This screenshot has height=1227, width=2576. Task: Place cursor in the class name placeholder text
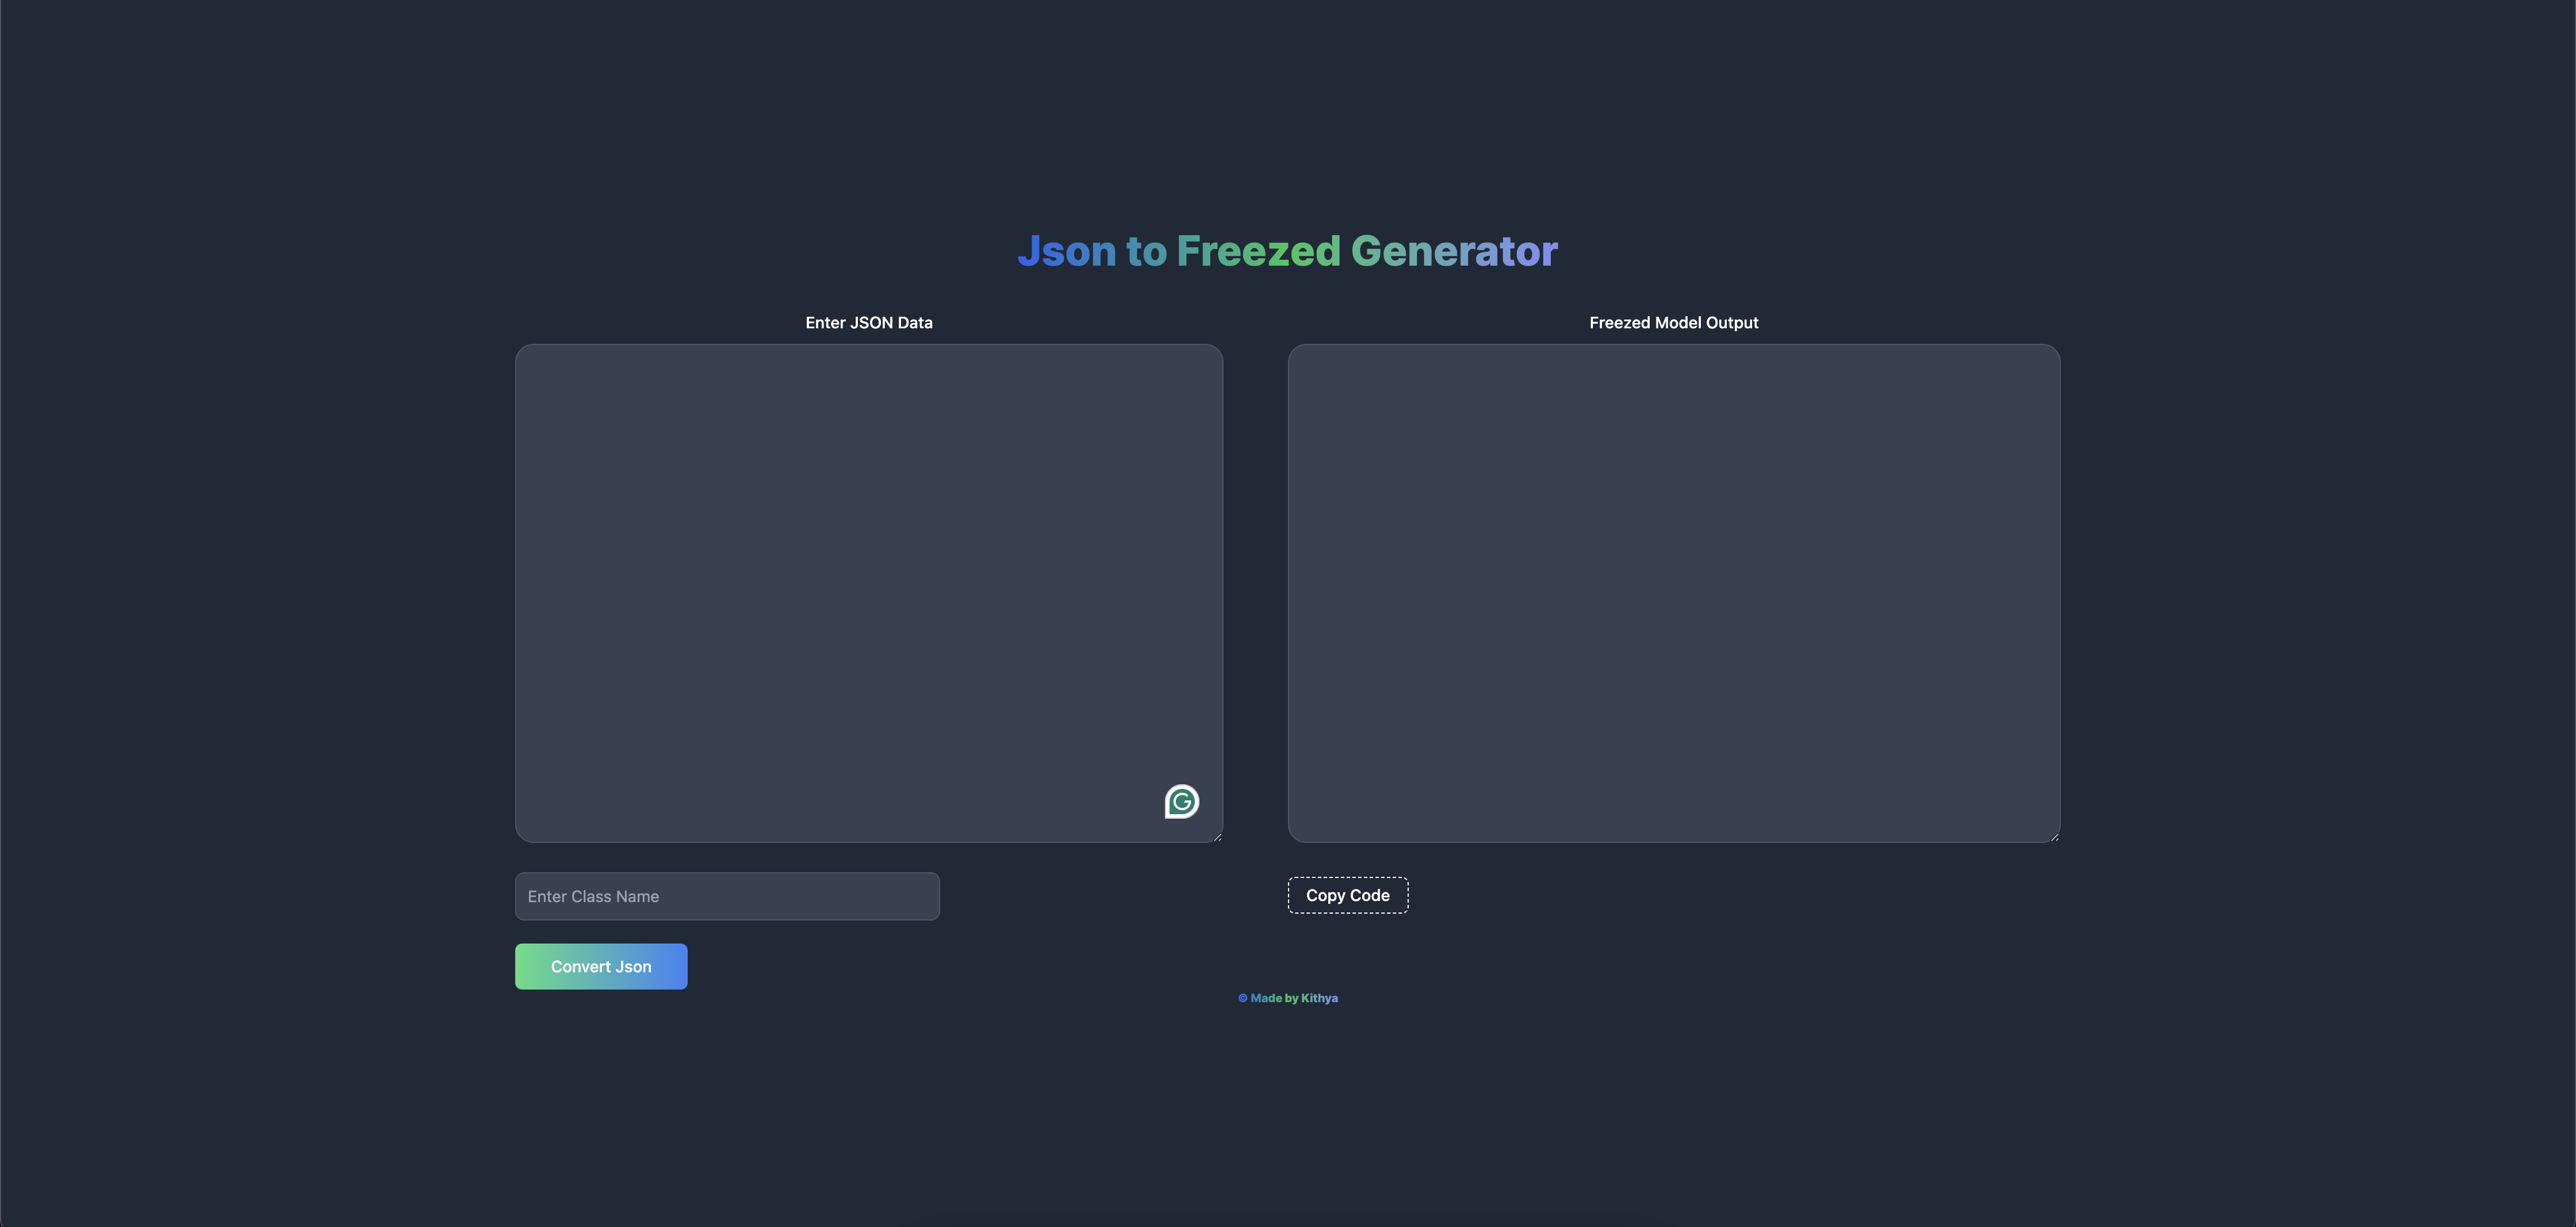pos(592,896)
